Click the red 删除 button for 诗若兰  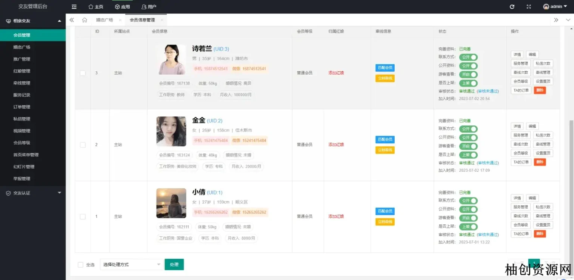point(540,90)
